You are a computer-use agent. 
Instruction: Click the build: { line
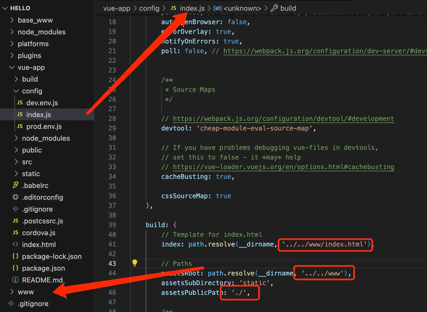(161, 225)
